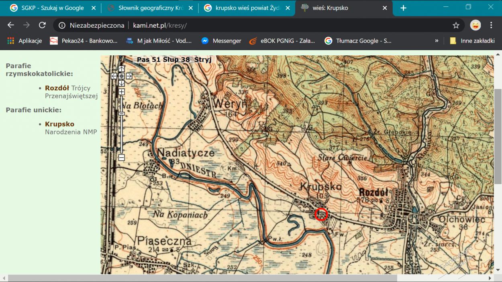This screenshot has height=282, width=502.
Task: Click the vertical page scrollbar
Action: [498, 136]
